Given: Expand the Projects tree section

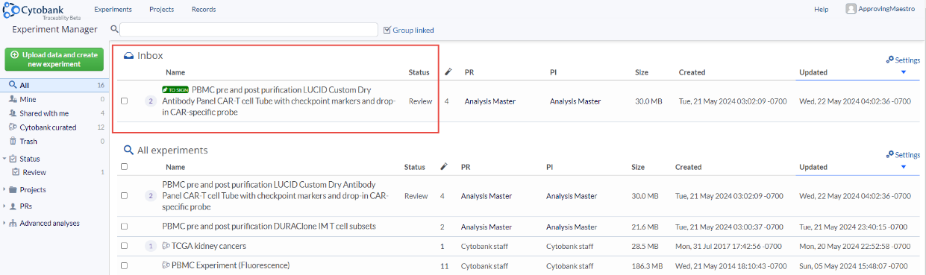Looking at the screenshot, I should point(4,190).
